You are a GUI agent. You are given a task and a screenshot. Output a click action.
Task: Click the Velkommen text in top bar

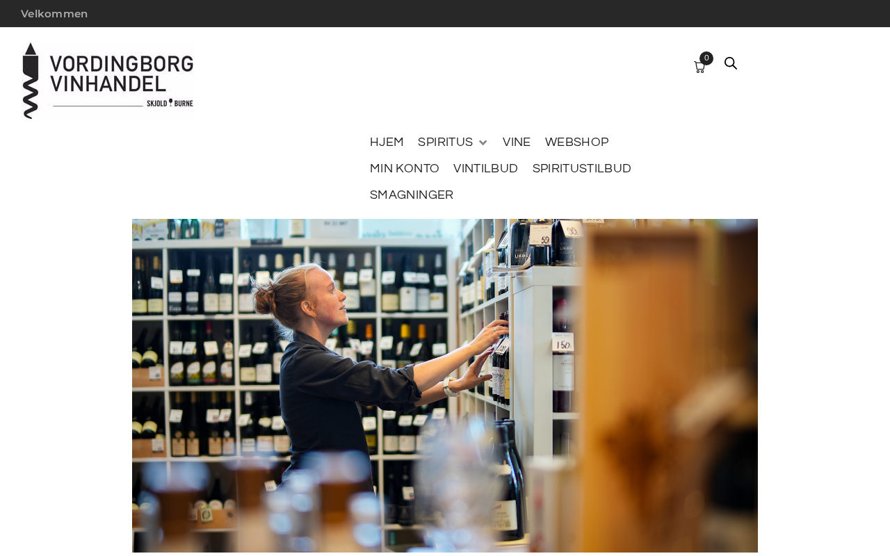tap(54, 14)
